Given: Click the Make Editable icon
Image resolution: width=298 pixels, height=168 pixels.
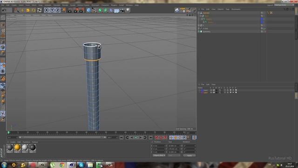Looking at the screenshot, I should (3, 18).
